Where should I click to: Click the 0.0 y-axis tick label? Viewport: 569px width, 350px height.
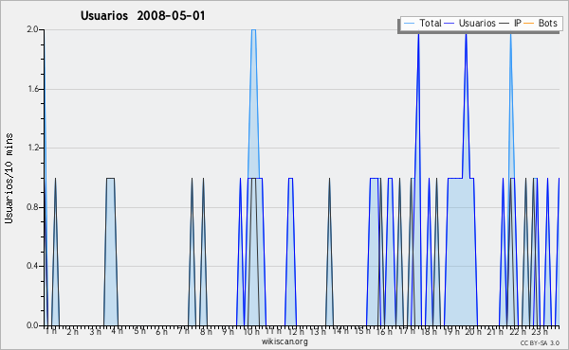click(x=32, y=325)
